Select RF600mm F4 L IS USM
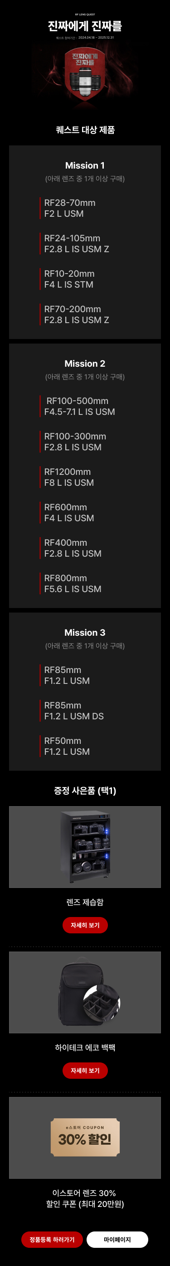 (69, 512)
